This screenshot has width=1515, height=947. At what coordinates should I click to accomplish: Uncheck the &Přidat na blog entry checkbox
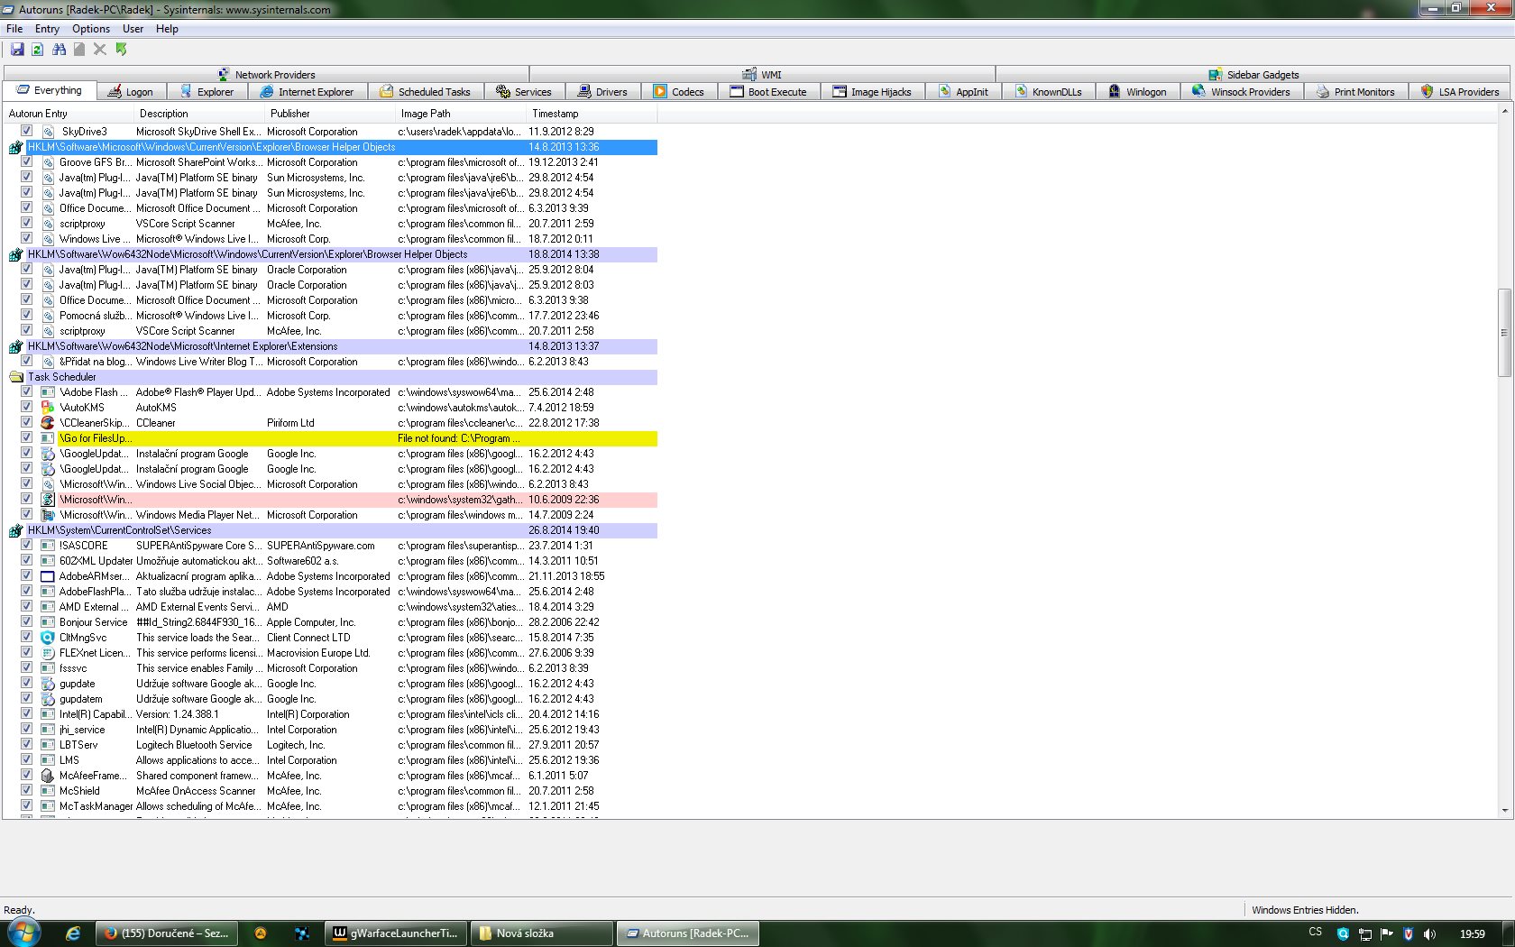27,362
